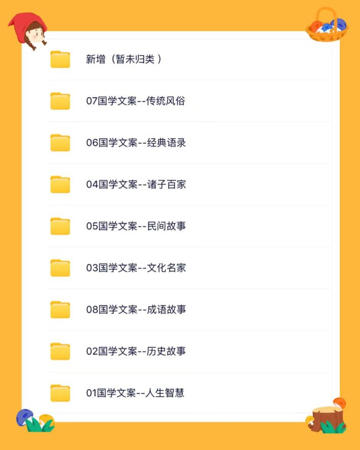Select the 06国学文案--经典语录 text label
The width and height of the screenshot is (360, 450).
point(136,143)
